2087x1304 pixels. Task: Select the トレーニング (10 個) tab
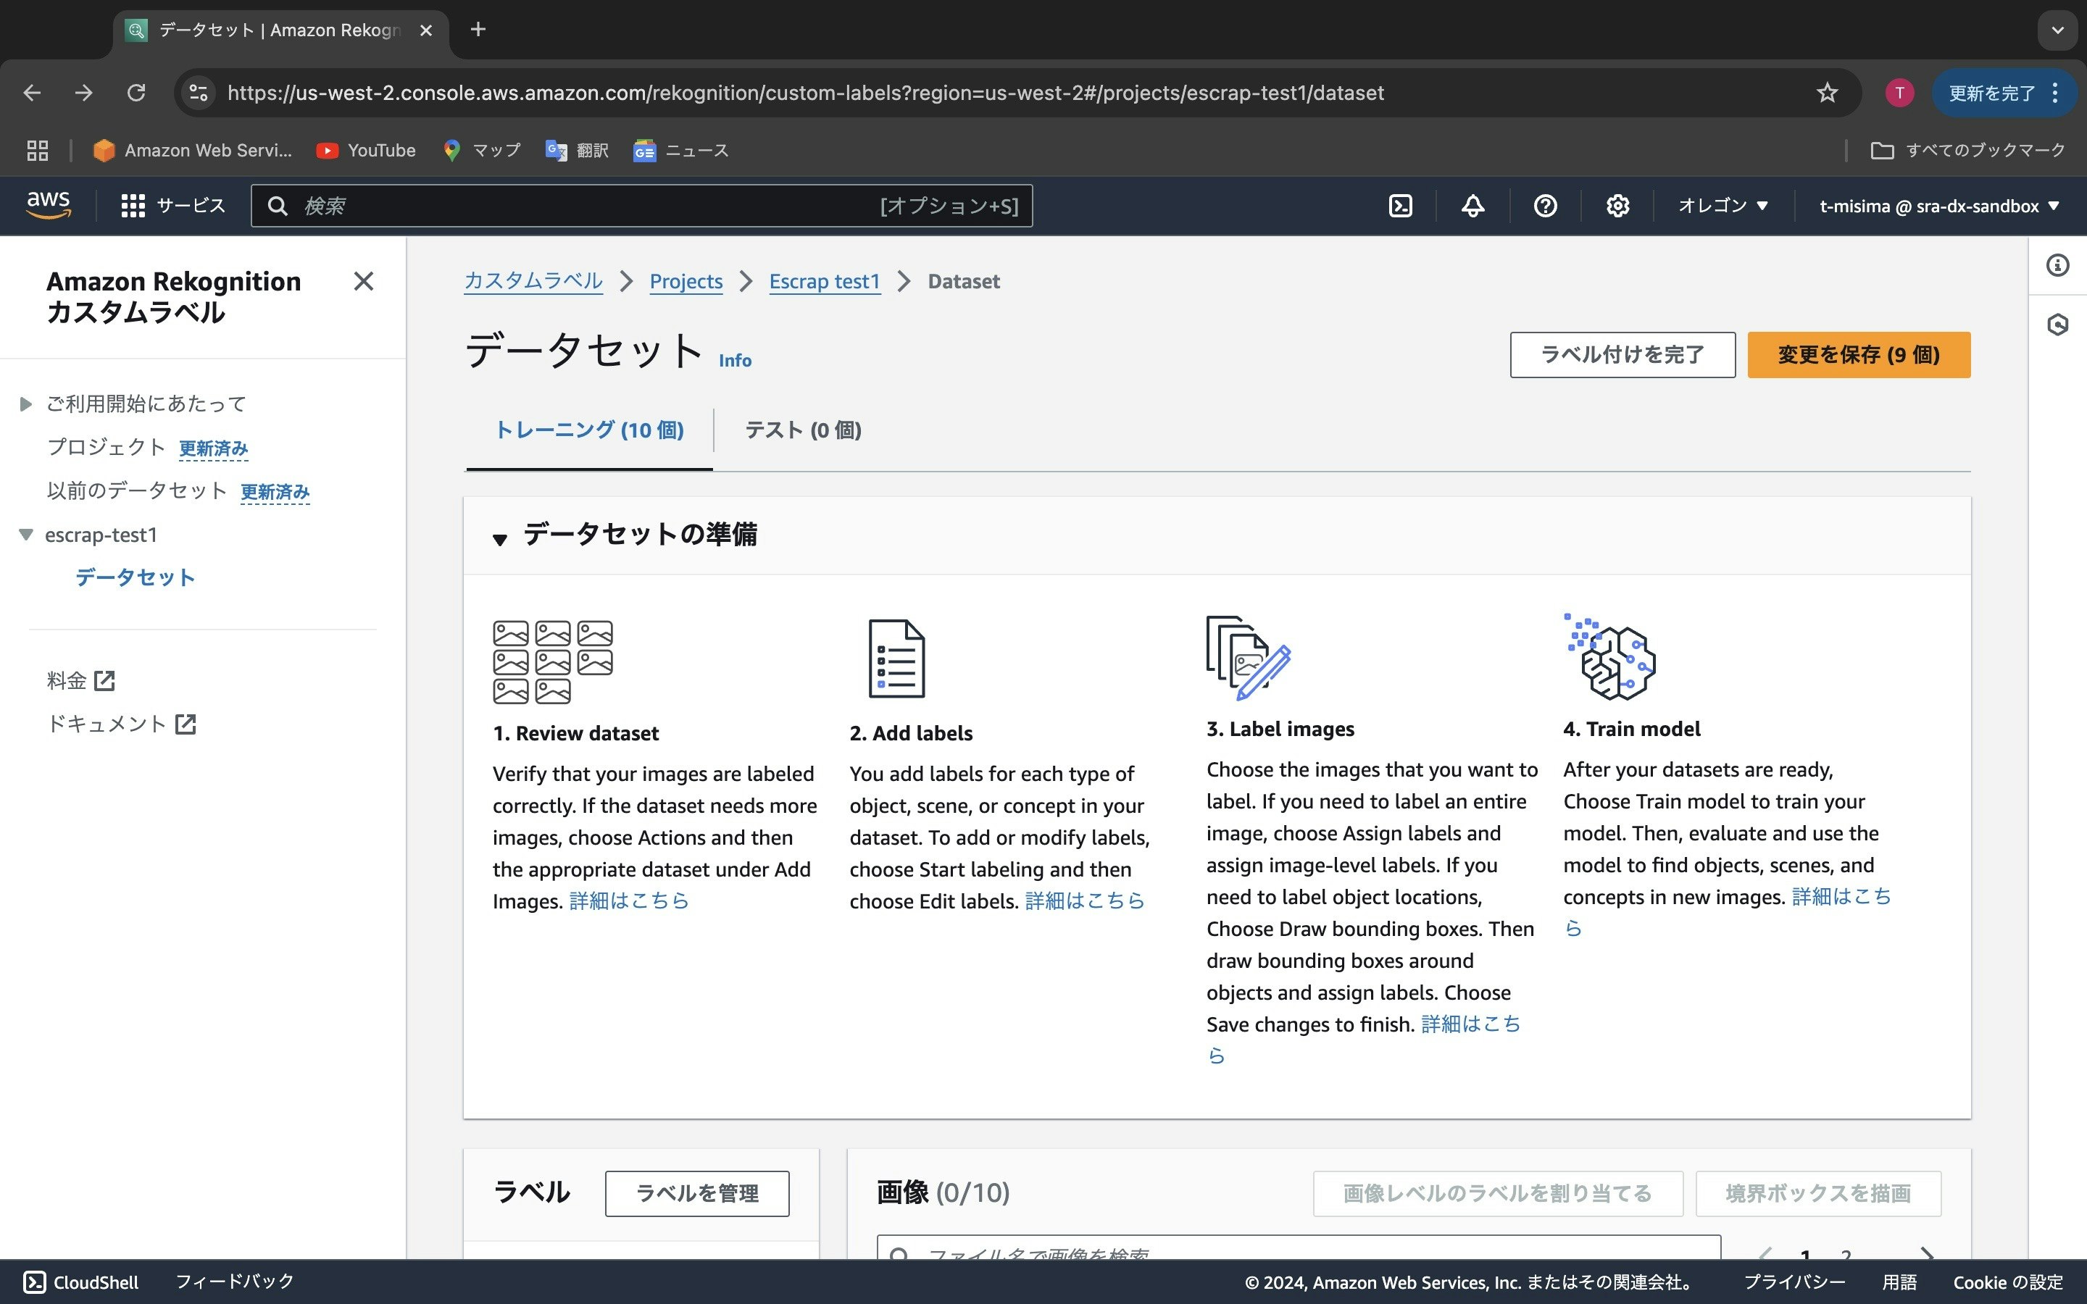coord(589,430)
